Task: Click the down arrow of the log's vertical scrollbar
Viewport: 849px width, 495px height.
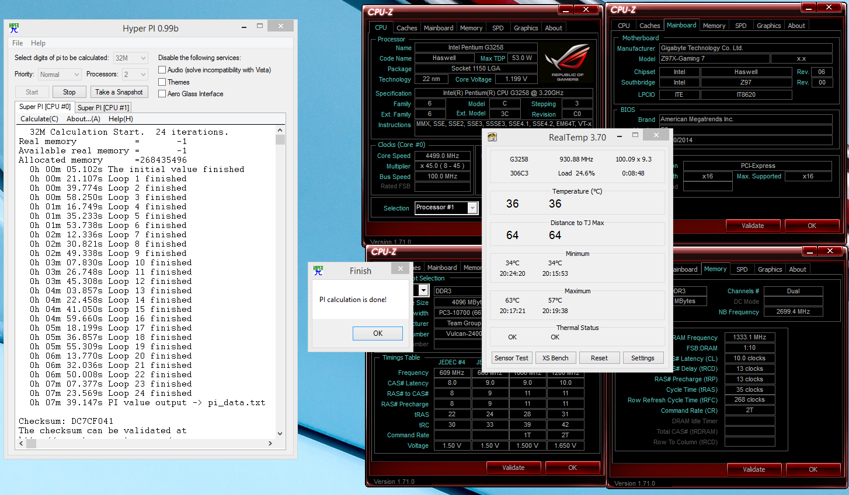Action: [280, 433]
